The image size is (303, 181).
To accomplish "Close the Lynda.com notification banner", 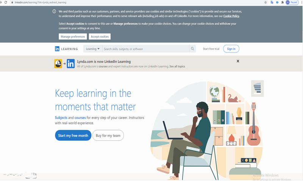I will pos(238,61).
